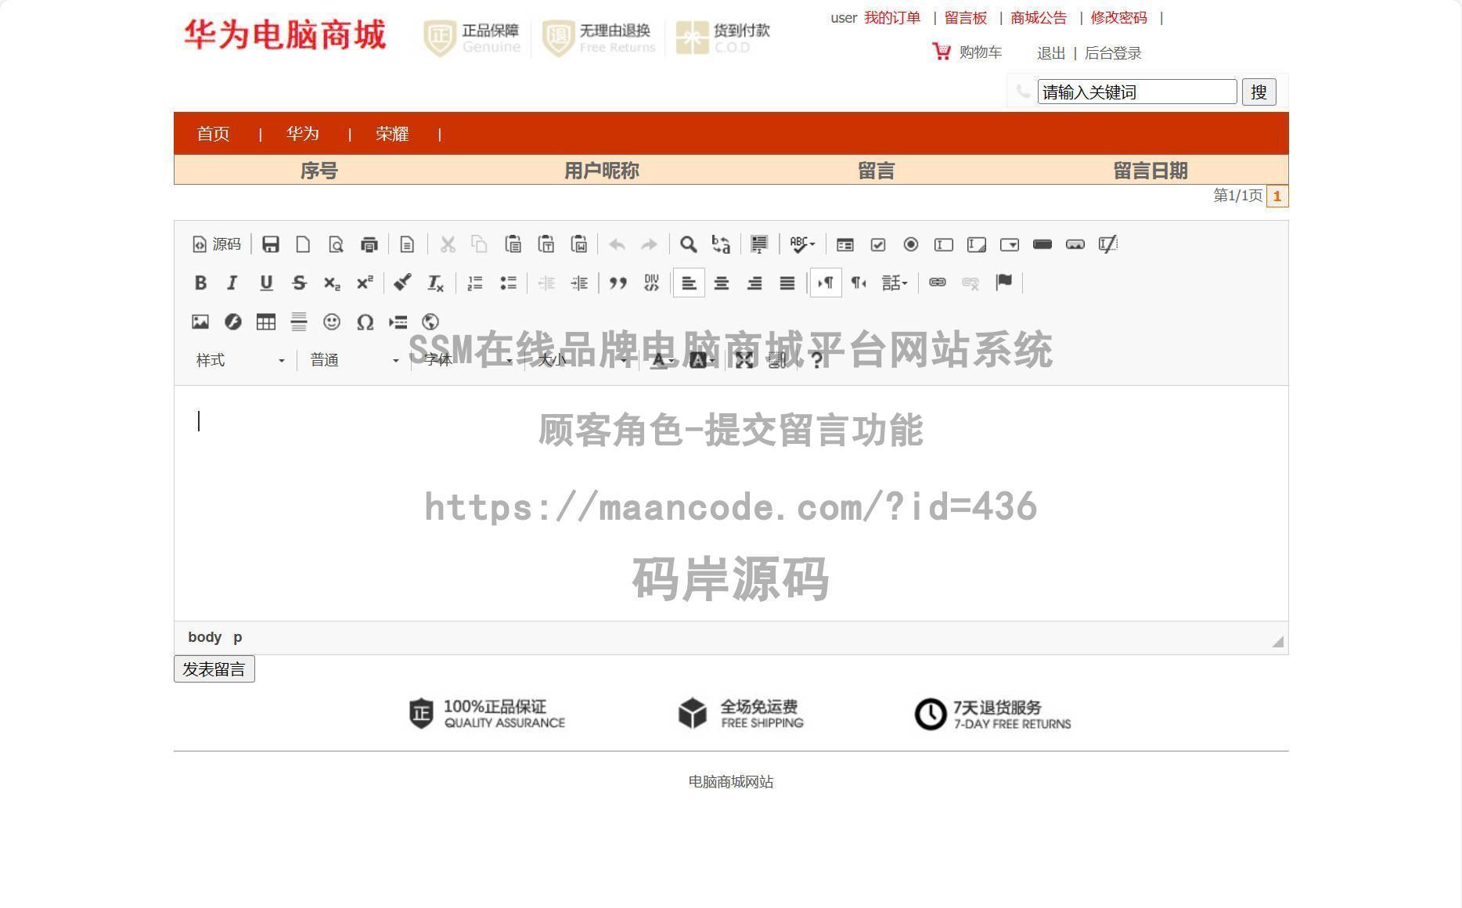Insert a bulleted list

(x=508, y=283)
